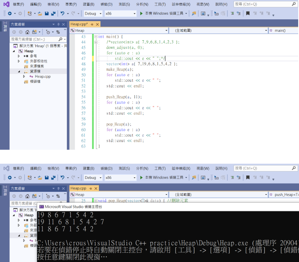Viewport: 299px width, 262px height.
Task: Click the 搜尋 (Ctrl+Q) box in top window
Action: coord(265,4)
